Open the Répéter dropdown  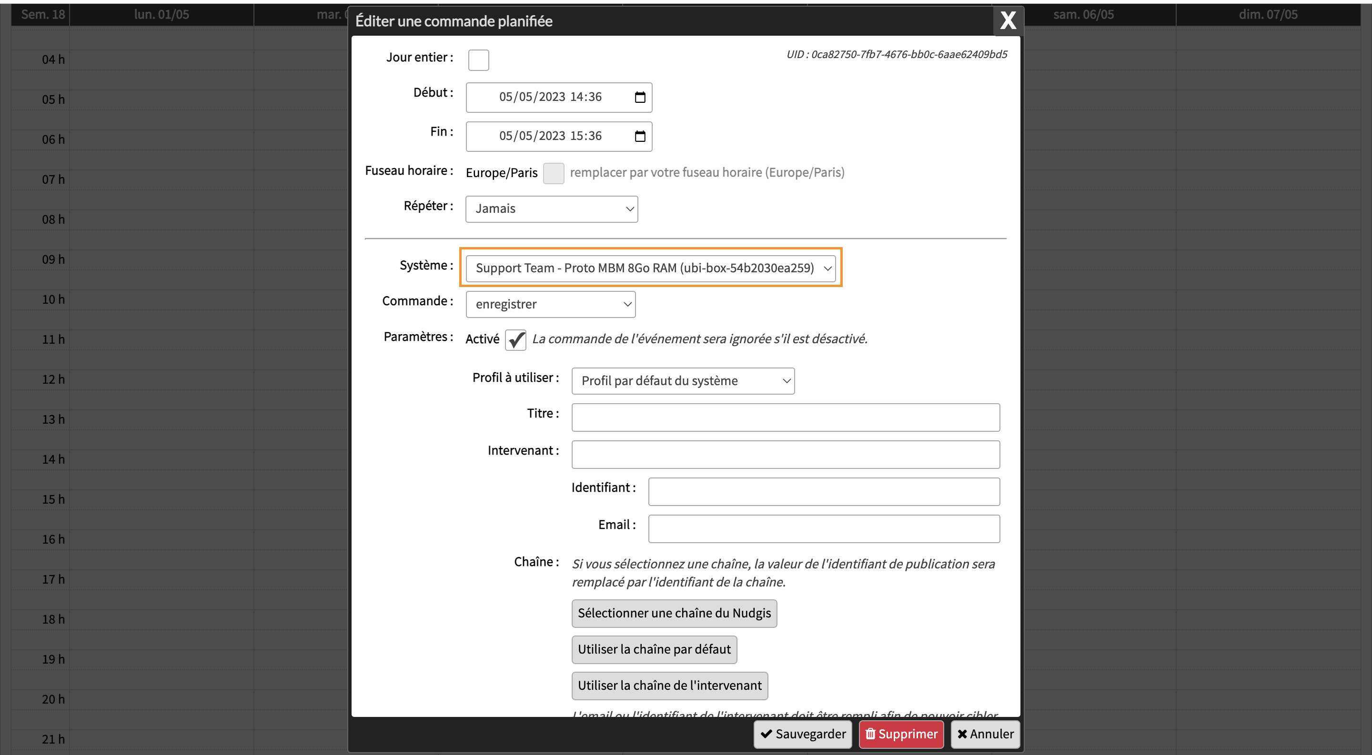pos(551,209)
